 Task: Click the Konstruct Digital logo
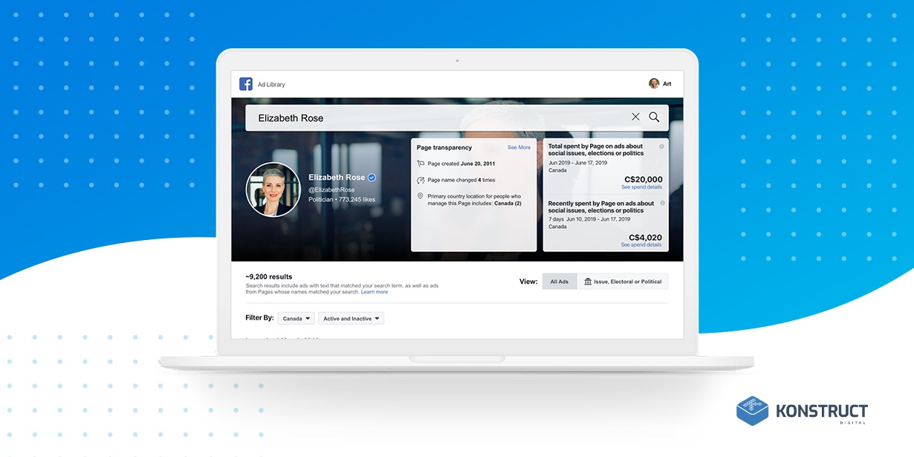(x=803, y=411)
